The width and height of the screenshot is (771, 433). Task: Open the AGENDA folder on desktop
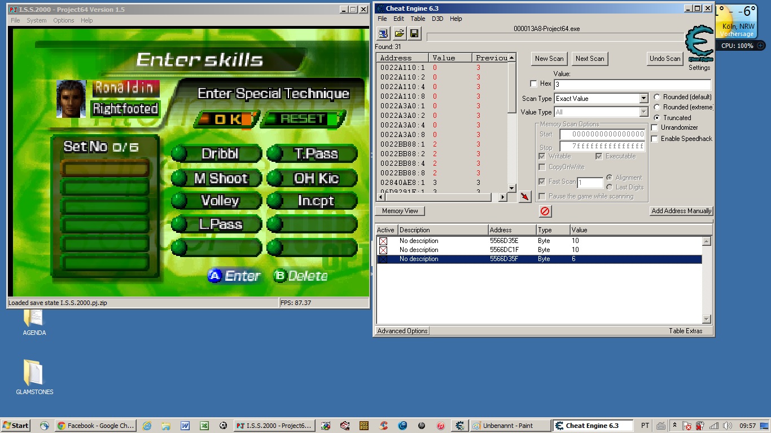click(34, 320)
